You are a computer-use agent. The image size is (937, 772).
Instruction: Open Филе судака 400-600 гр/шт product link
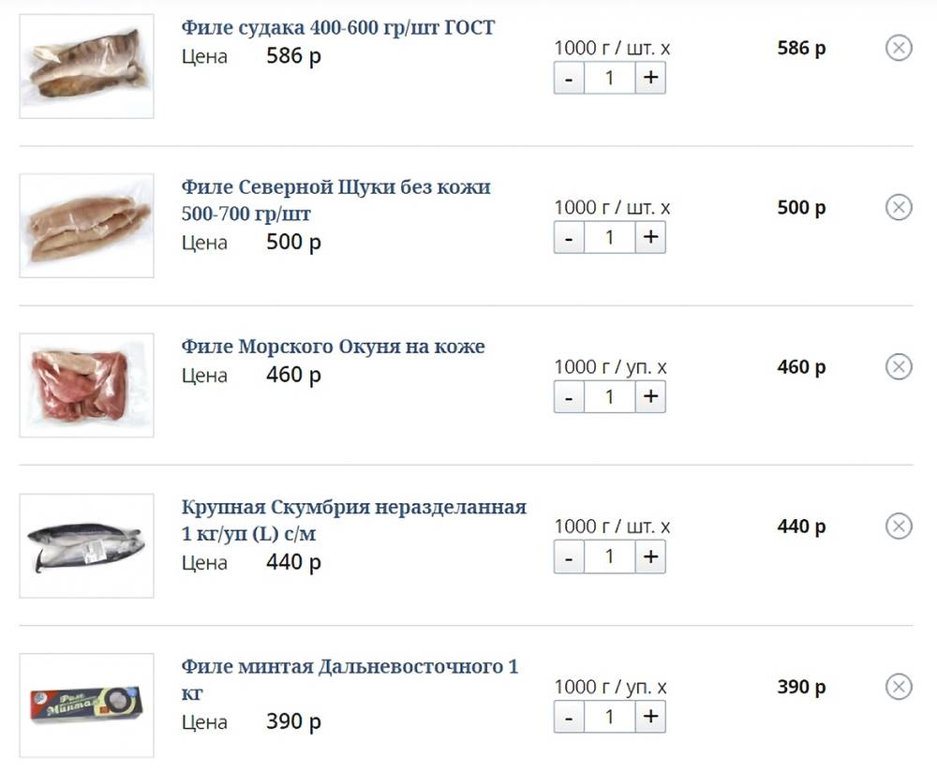337,27
